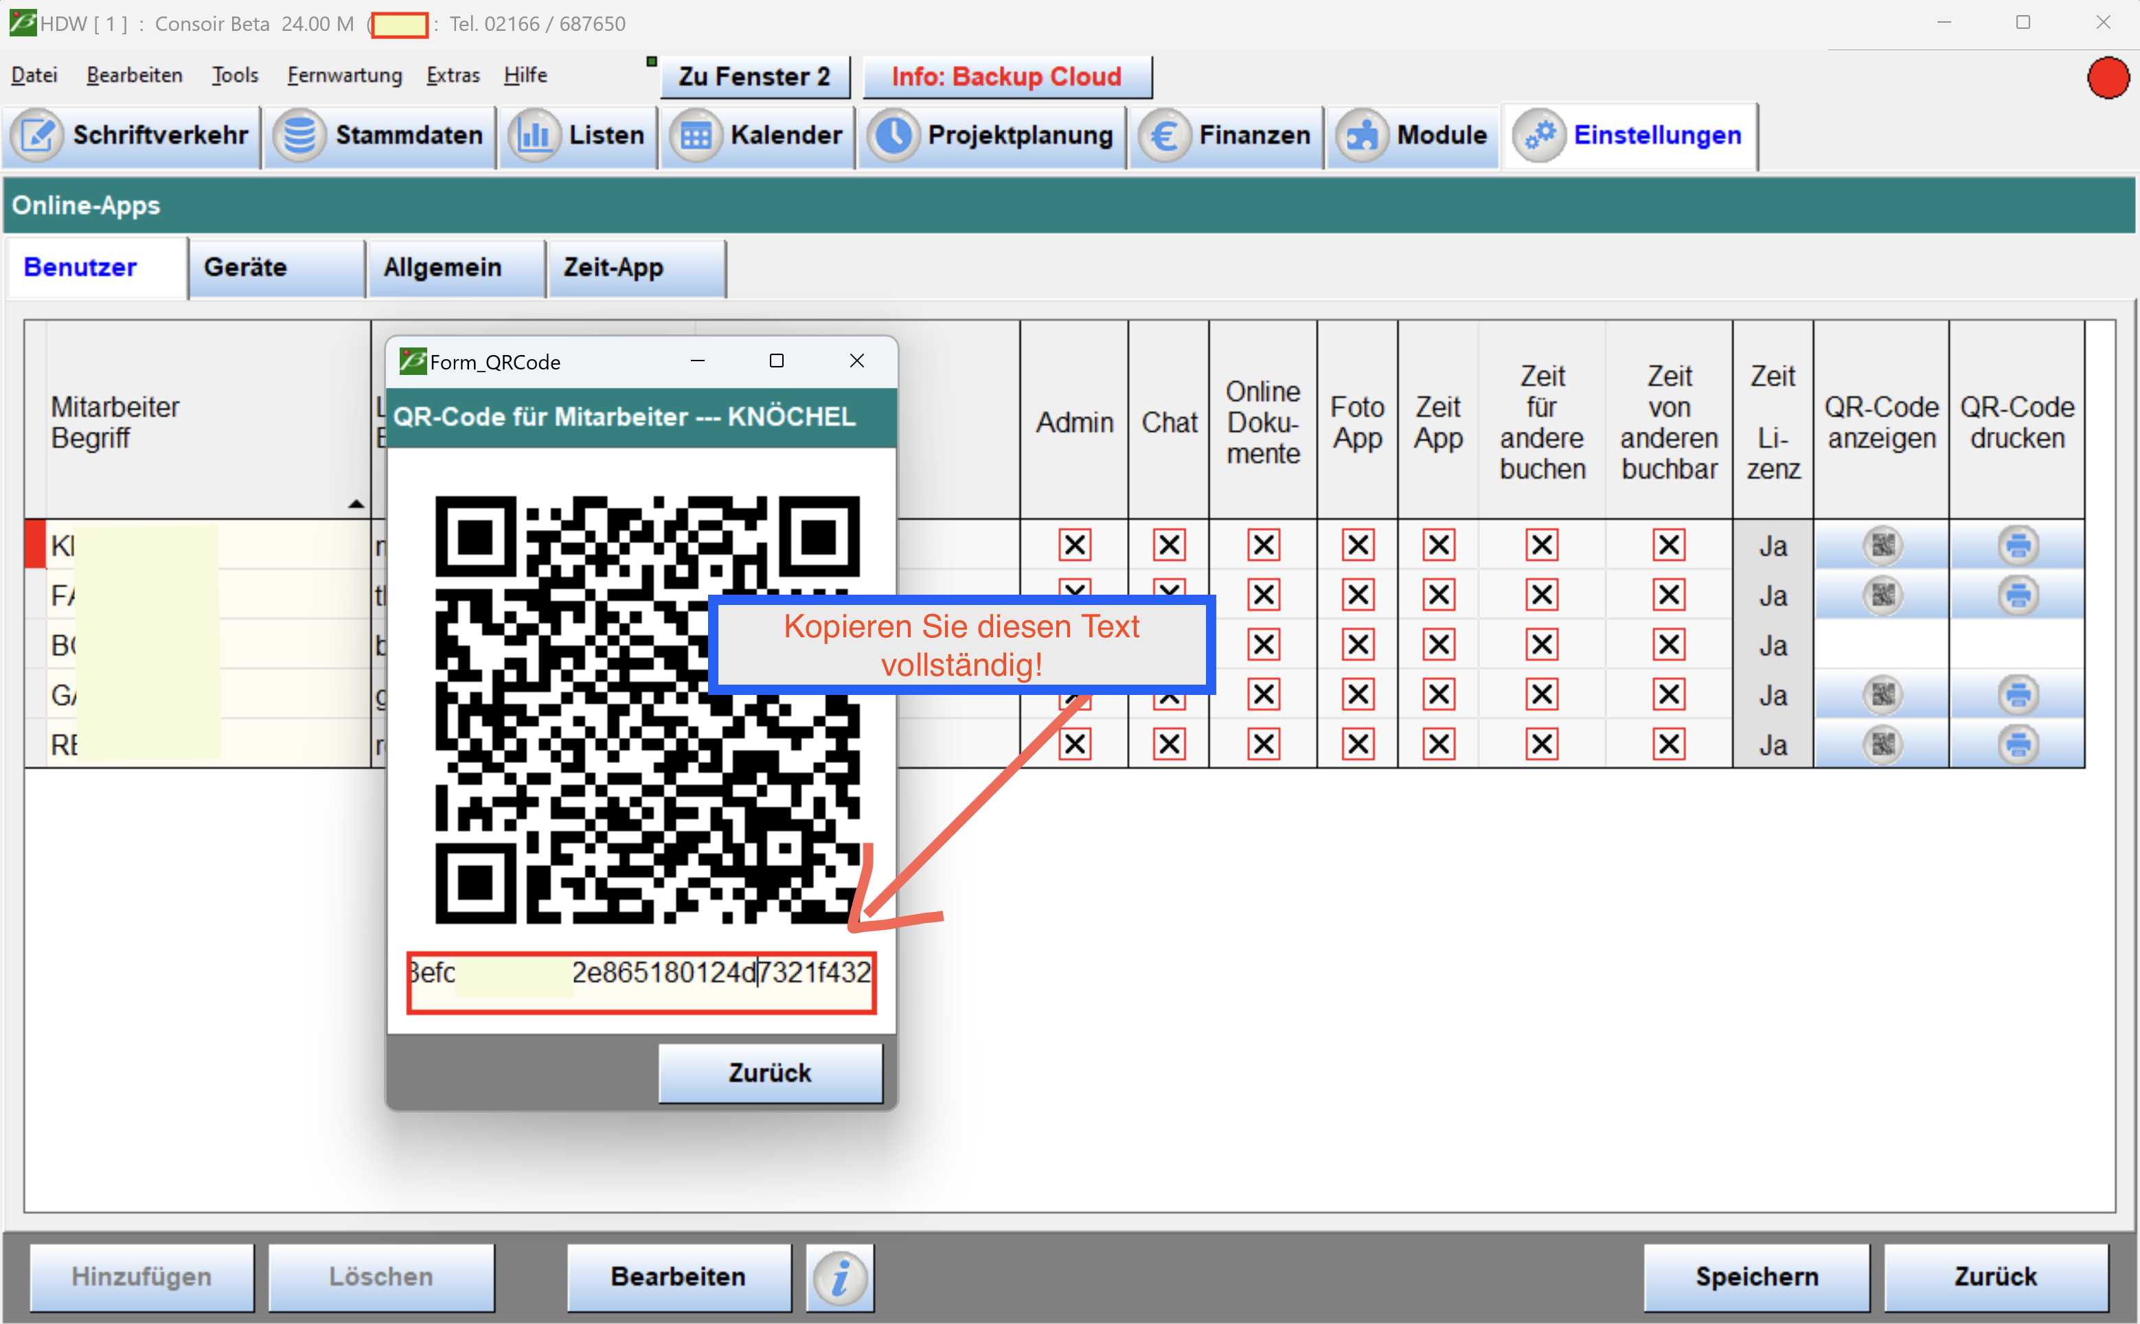Toggle Zeit App checkbox in first row
The width and height of the screenshot is (2140, 1324).
pos(1439,545)
